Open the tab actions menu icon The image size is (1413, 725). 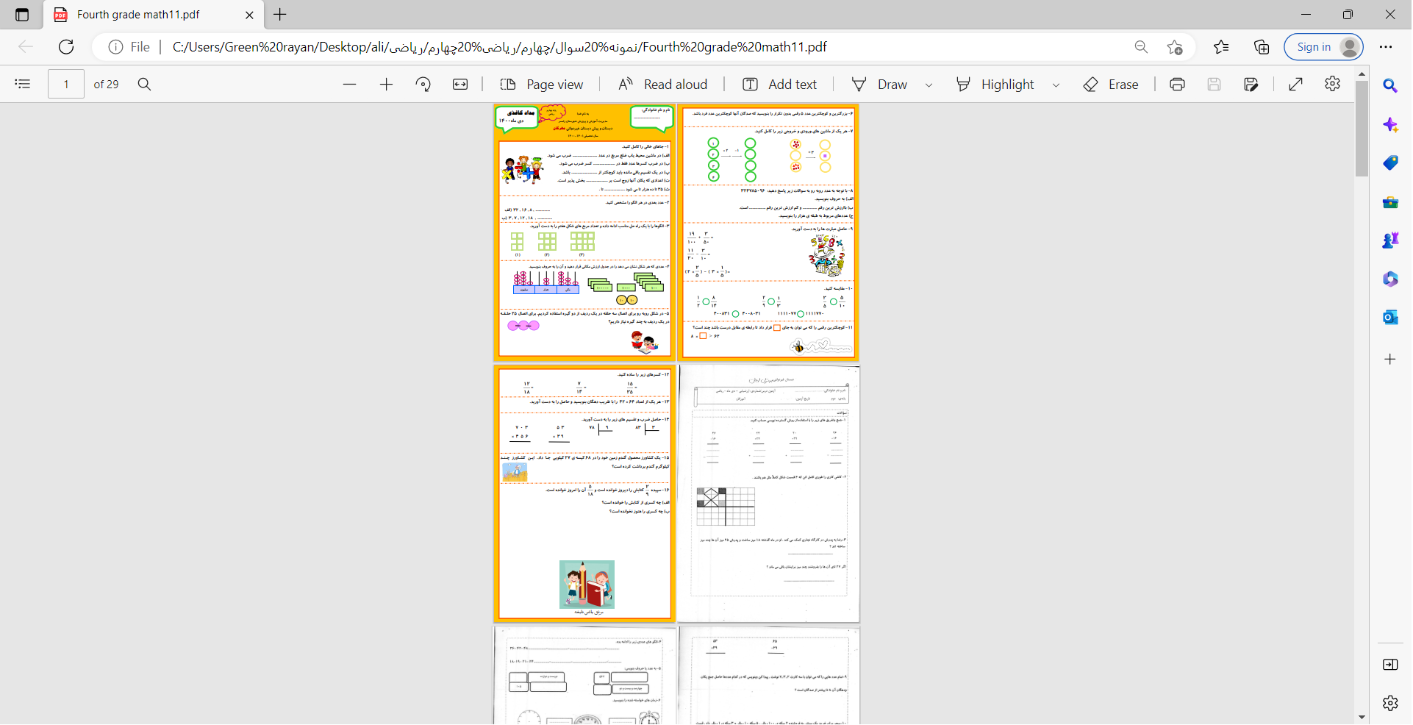coord(22,15)
